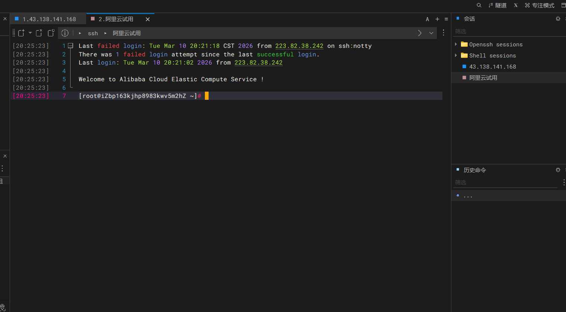Open the tab list hamburger menu

(x=446, y=19)
